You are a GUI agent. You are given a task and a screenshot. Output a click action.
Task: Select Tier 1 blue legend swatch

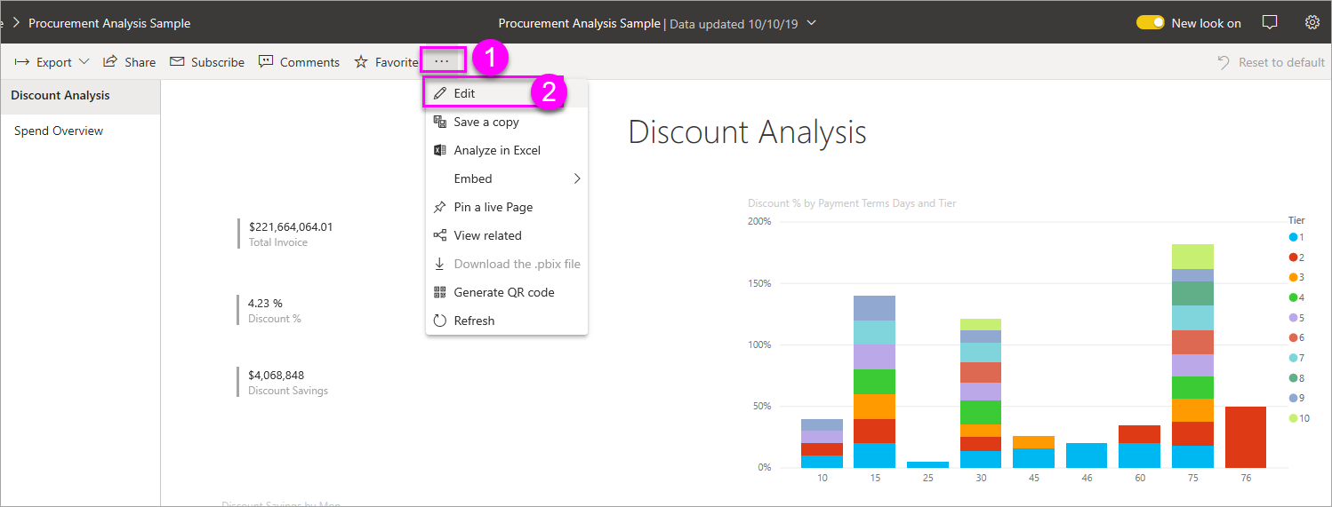1293,237
